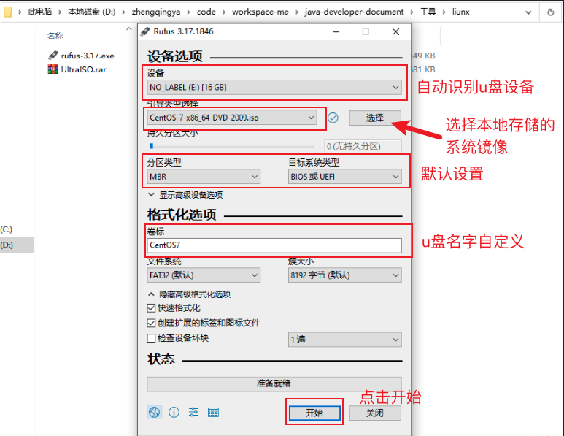The width and height of the screenshot is (564, 436).
Task: Open Rufus language globe icon
Action: 154,412
